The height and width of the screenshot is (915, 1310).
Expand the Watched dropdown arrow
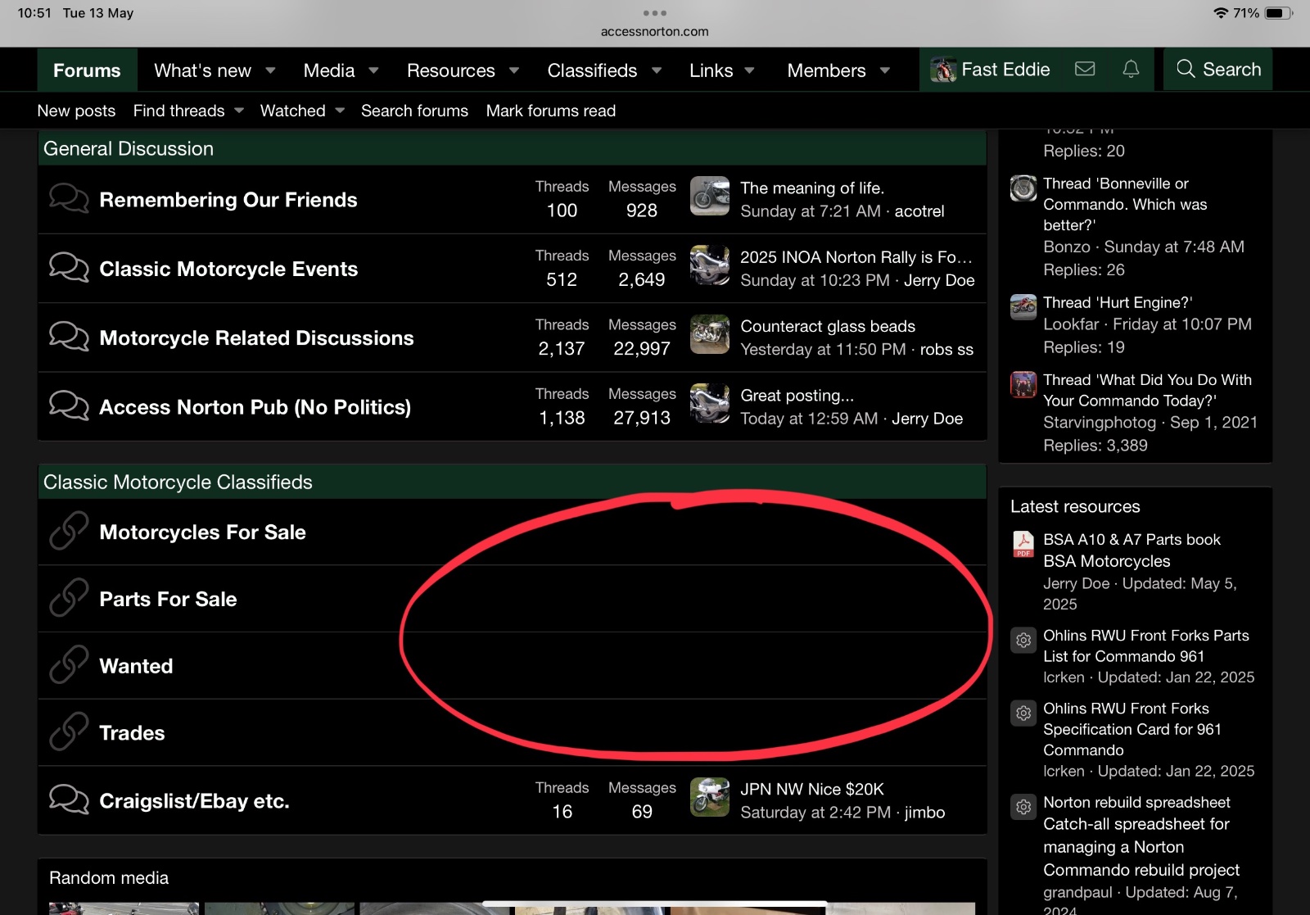click(340, 111)
